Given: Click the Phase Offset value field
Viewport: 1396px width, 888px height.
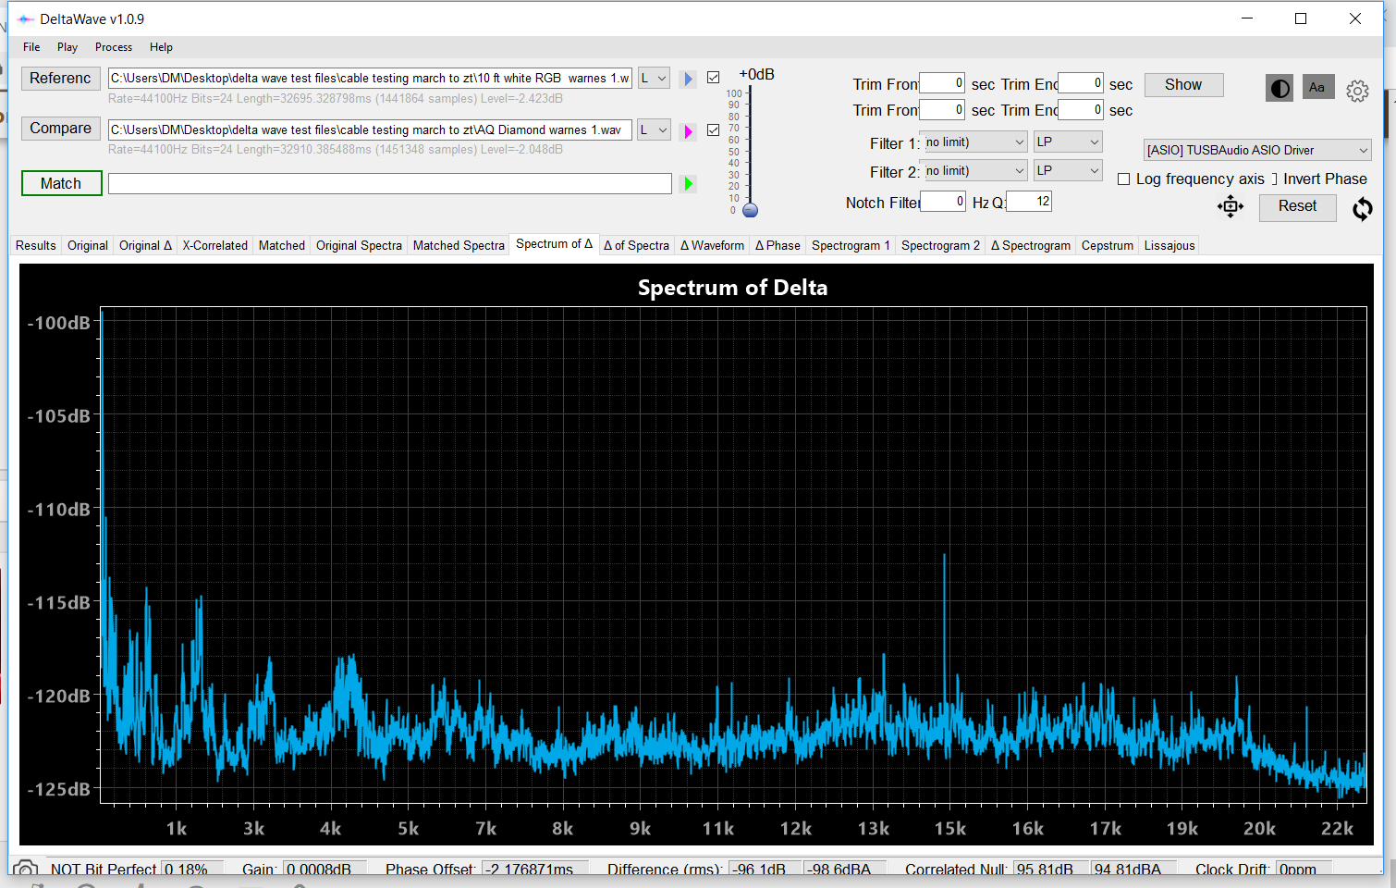Looking at the screenshot, I should pos(536,869).
